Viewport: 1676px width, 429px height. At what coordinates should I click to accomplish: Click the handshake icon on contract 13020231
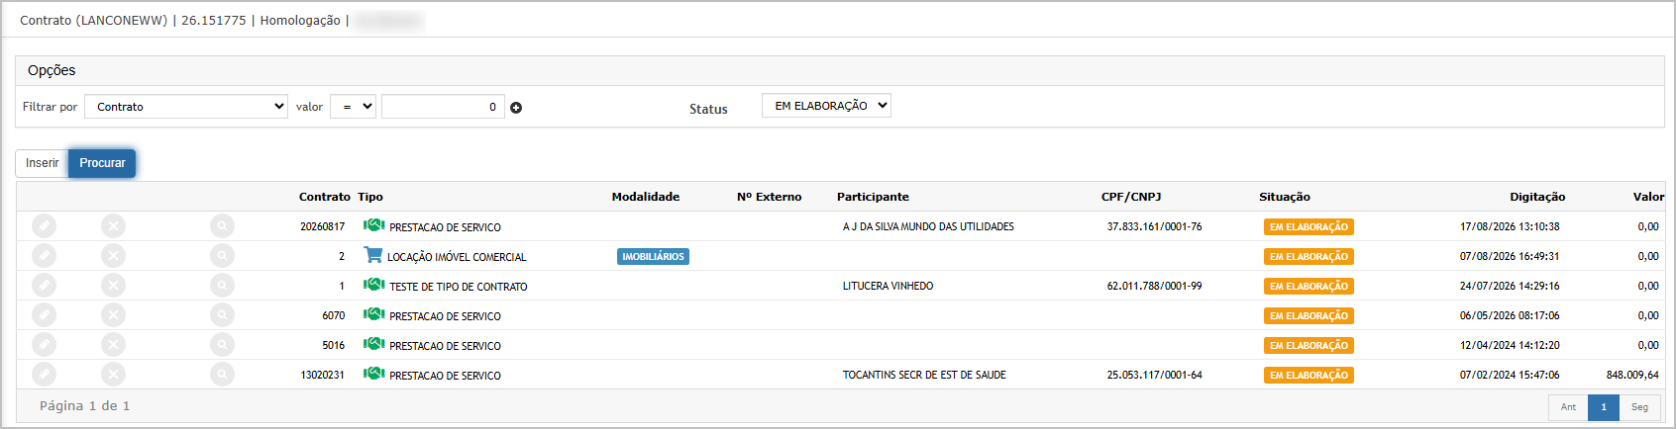click(x=373, y=374)
